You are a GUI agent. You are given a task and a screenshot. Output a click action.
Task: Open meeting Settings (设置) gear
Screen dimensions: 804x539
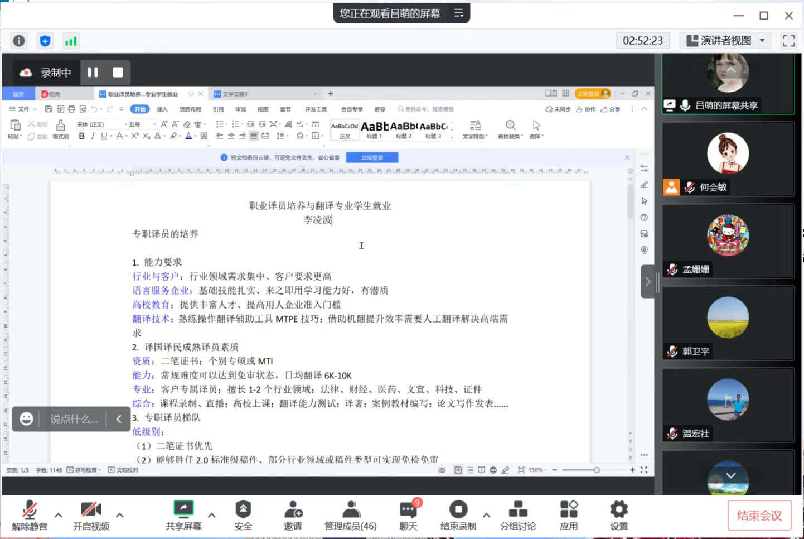[619, 515]
